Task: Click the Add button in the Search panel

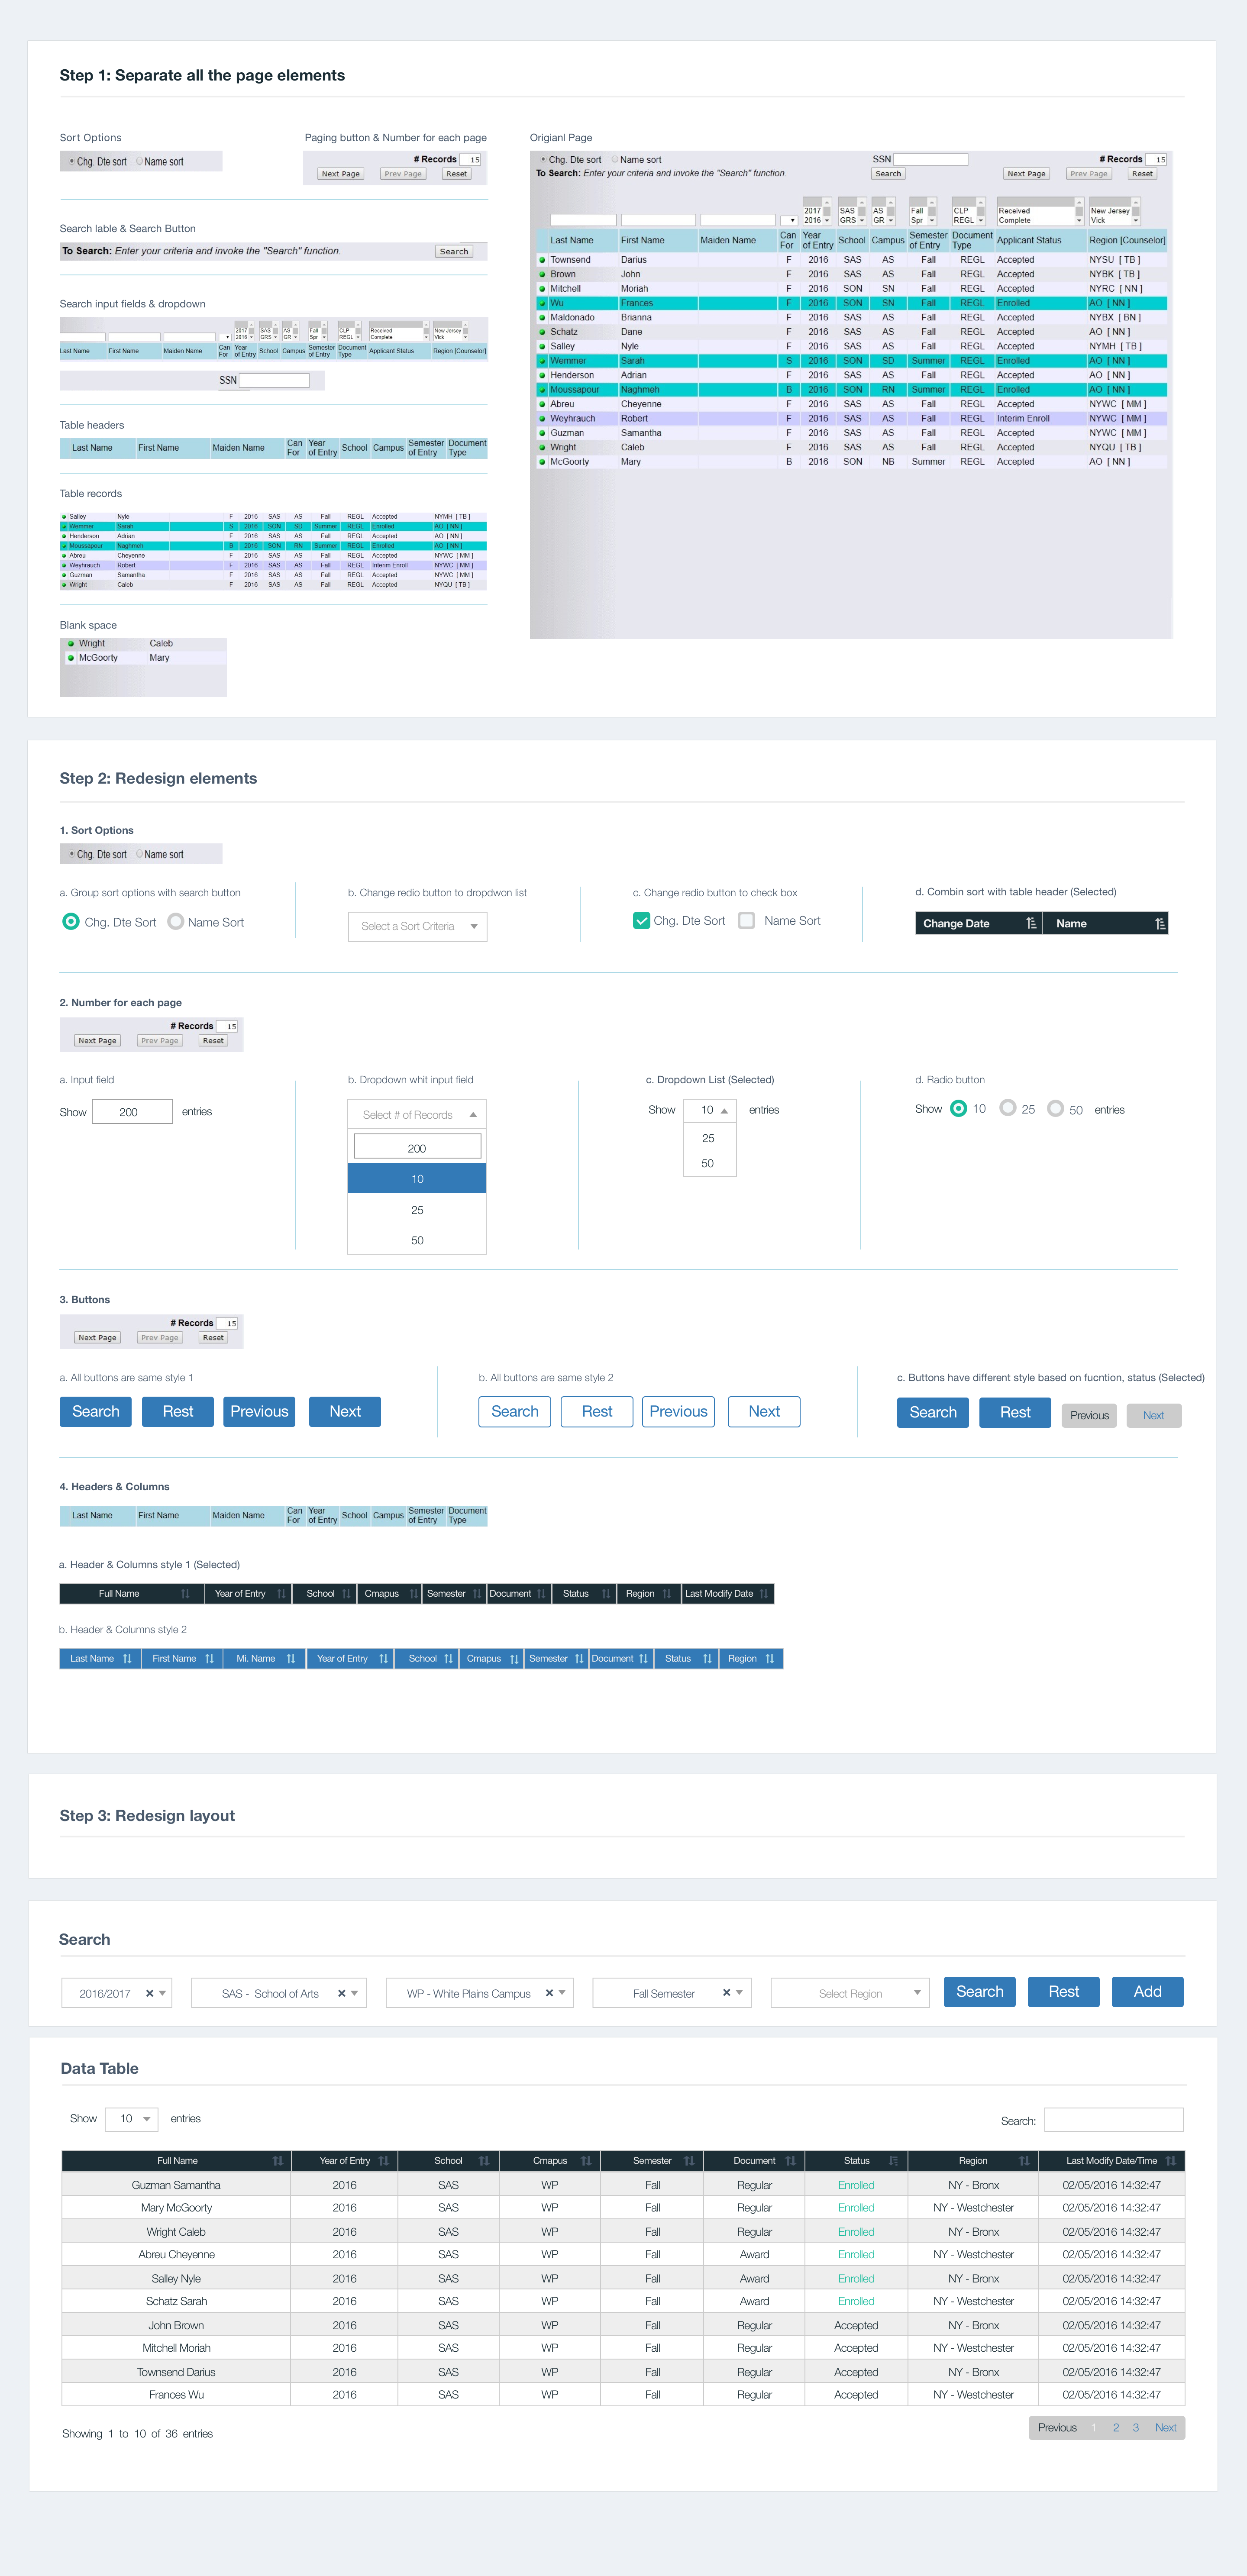Action: point(1147,1991)
